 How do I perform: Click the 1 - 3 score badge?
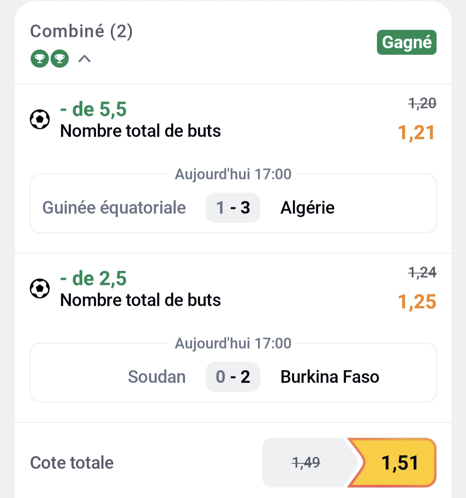click(233, 208)
